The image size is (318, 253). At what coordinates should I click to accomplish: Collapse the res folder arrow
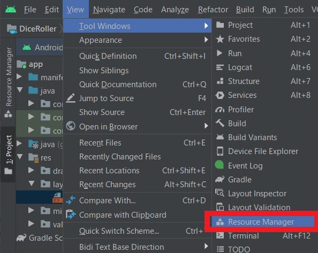[20, 157]
